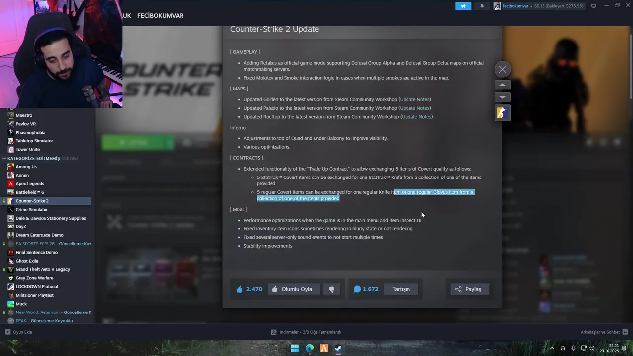Open İndirmeler downloads status
This screenshot has height=356, width=633.
tap(306, 332)
